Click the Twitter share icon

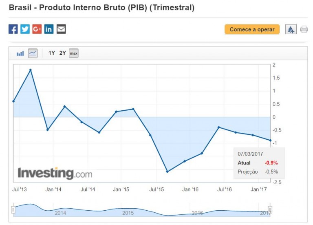point(25,29)
